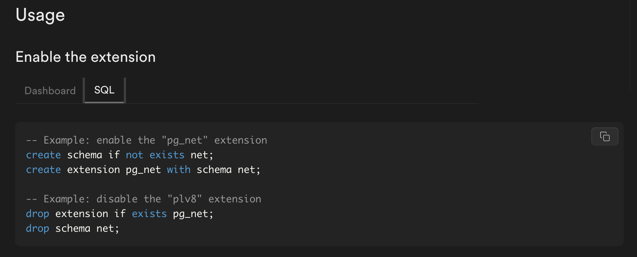Click the "Enable the extension" heading
The width and height of the screenshot is (637, 257).
85,57
